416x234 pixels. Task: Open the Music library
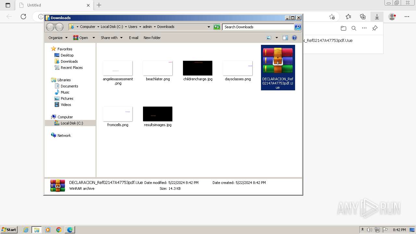65,92
